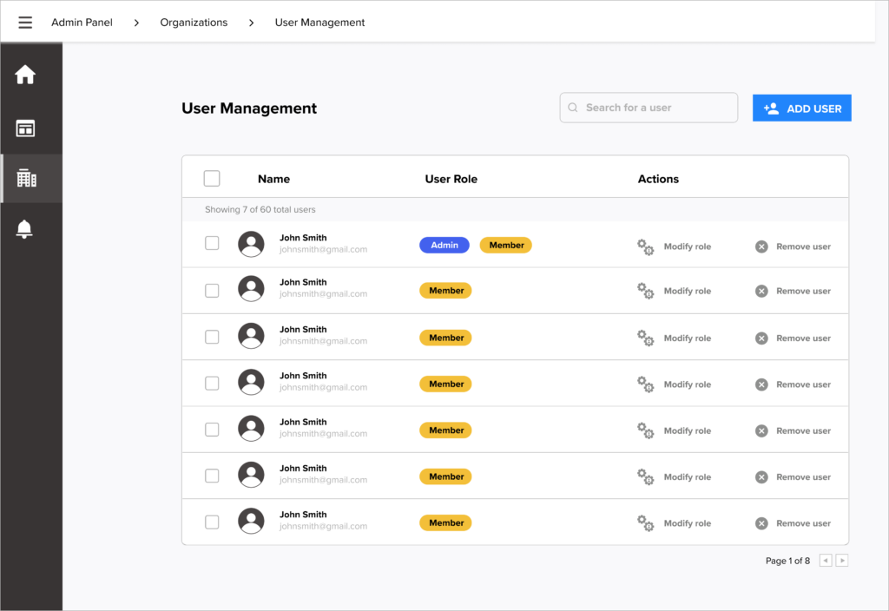Screen dimensions: 889x611
Task: Select the Home icon in the sidebar
Action: click(x=25, y=75)
